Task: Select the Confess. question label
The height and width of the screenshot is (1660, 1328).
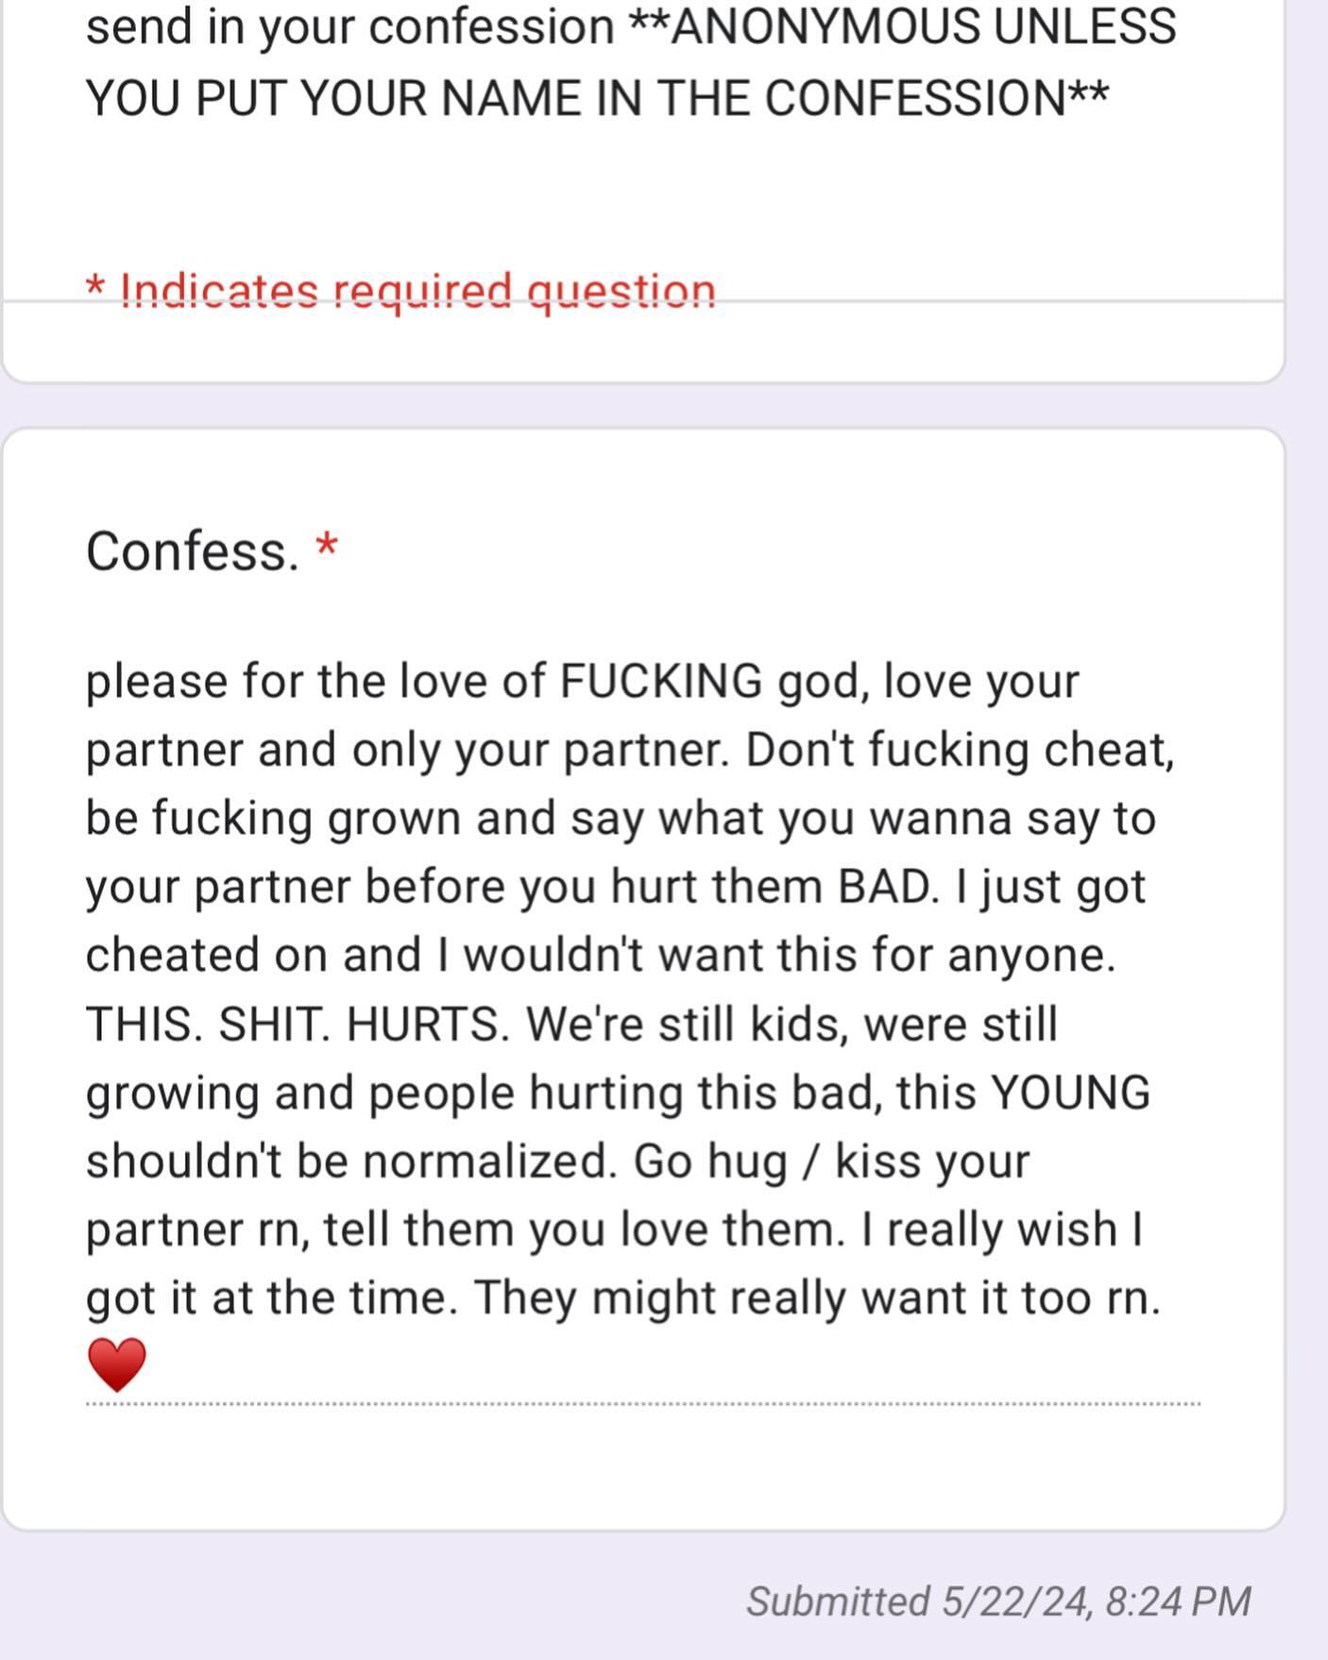Action: click(x=192, y=551)
